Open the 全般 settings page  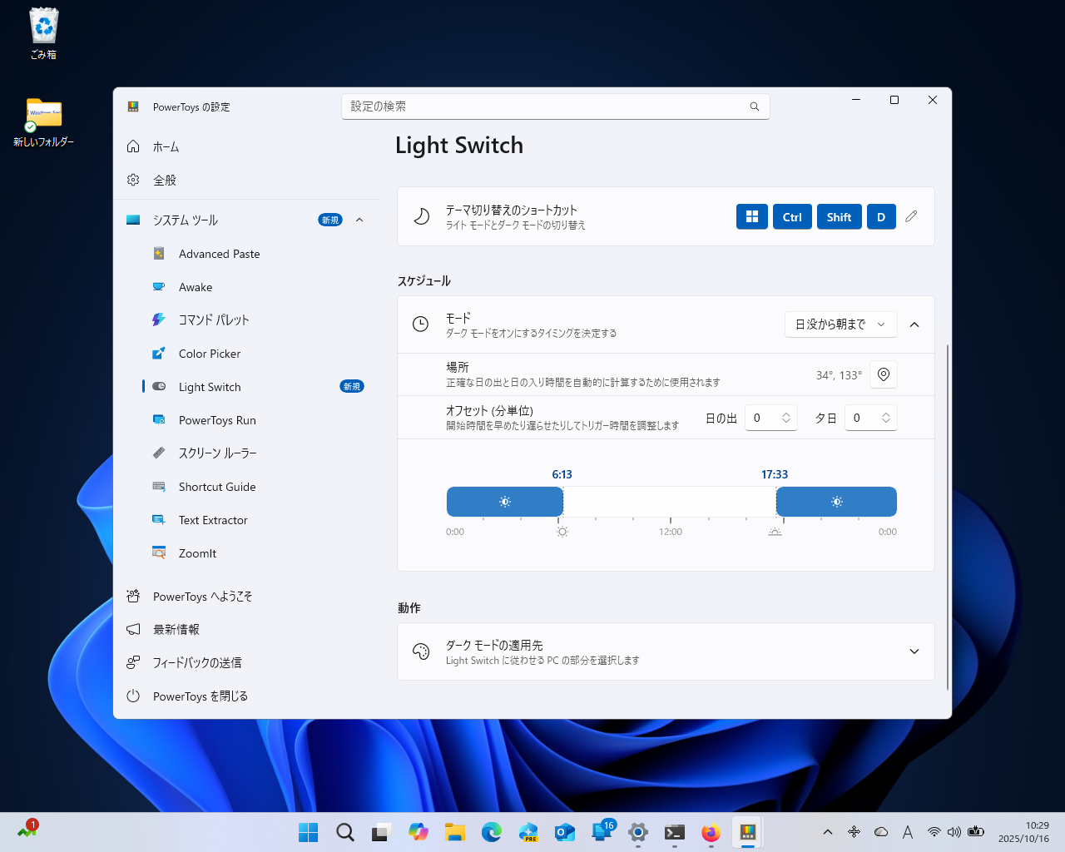(165, 179)
